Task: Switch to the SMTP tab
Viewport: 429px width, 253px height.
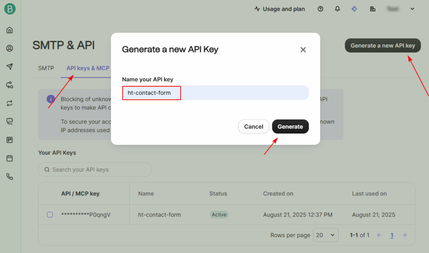Action: (46, 68)
